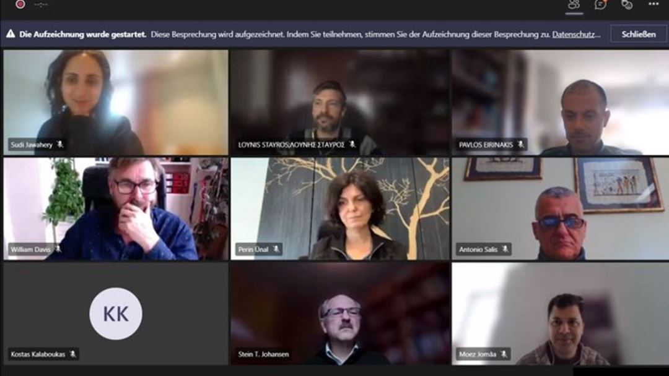Open the participants panel icon
669x376 pixels.
pos(574,5)
